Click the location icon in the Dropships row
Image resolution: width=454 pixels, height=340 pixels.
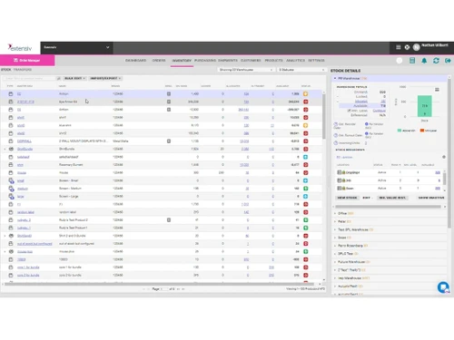pyautogui.click(x=340, y=172)
